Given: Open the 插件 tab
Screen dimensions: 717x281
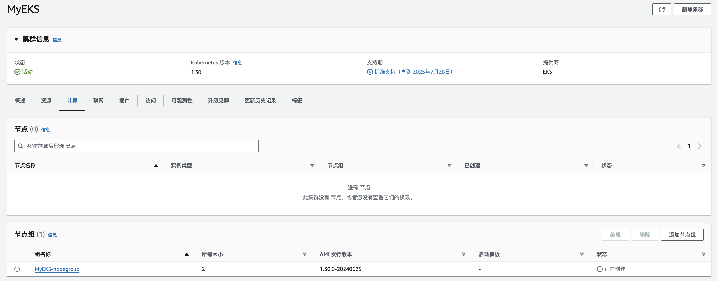Looking at the screenshot, I should pos(124,101).
